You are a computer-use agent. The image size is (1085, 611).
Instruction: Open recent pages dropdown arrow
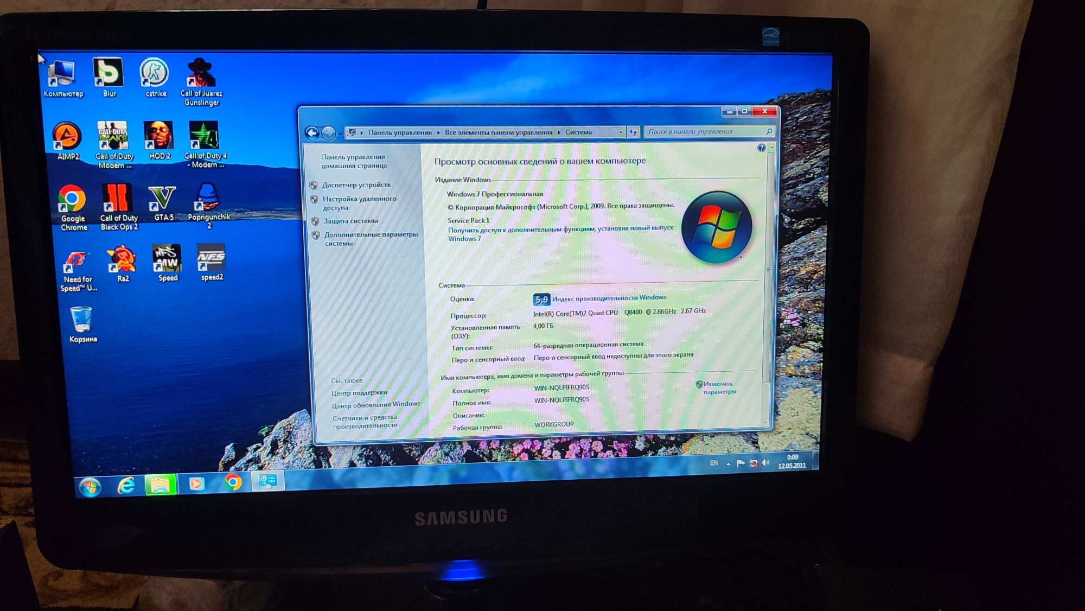340,133
